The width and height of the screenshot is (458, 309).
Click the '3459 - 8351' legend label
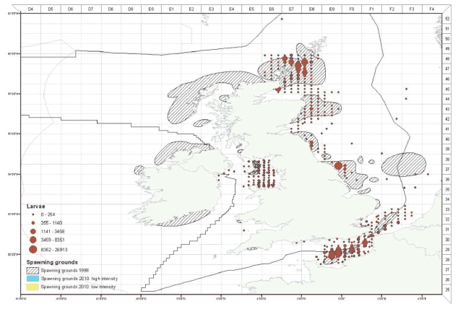click(x=53, y=240)
